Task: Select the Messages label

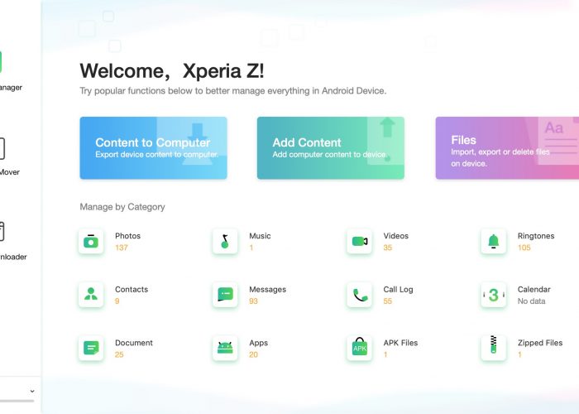Action: (268, 290)
